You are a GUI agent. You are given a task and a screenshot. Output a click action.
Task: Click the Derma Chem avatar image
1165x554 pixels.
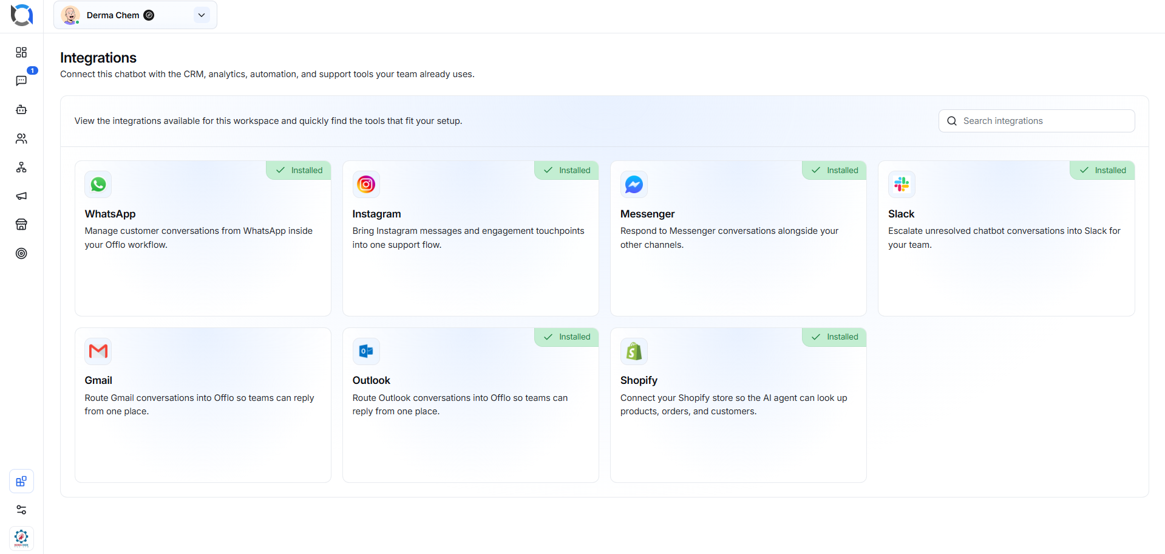[70, 15]
